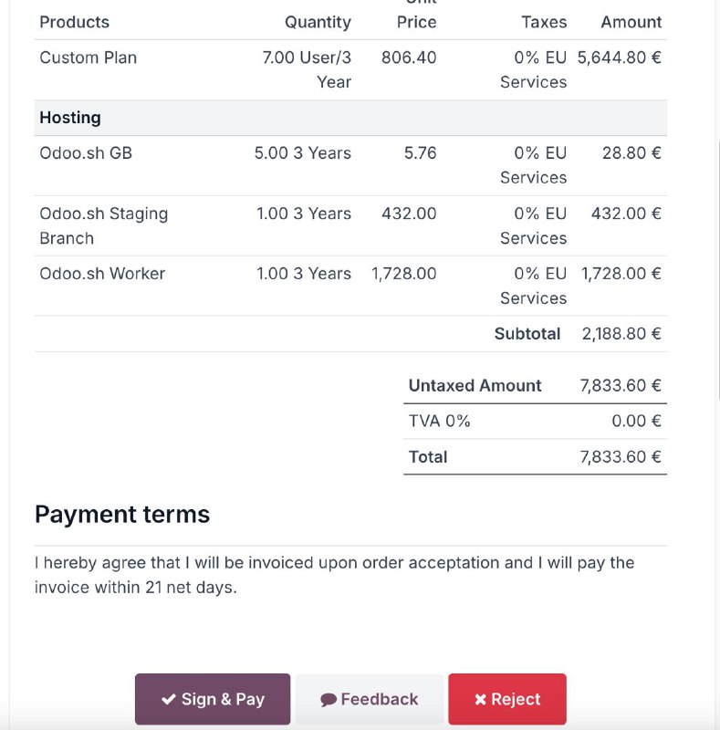The height and width of the screenshot is (730, 720).
Task: Click the speech bubble icon on Feedback
Action: pos(329,700)
